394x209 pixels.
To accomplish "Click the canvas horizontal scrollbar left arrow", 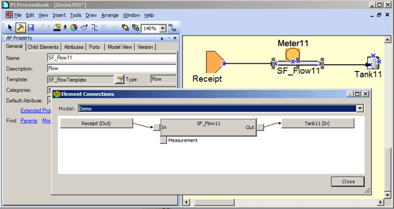I will point(187,202).
